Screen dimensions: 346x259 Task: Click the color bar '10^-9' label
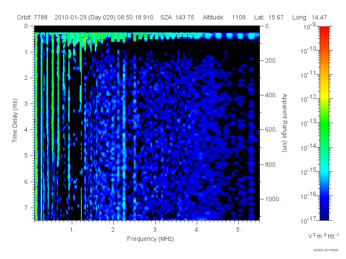pyautogui.click(x=309, y=27)
